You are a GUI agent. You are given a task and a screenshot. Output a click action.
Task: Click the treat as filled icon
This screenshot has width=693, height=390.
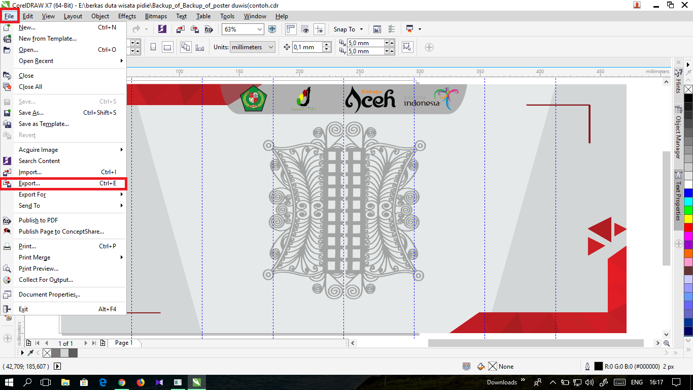(407, 47)
